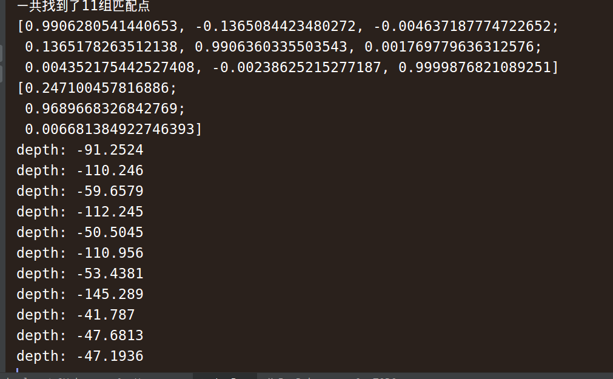Image resolution: width=613 pixels, height=379 pixels.
Task: Click the 'depth: -110.246' output line
Action: [x=80, y=170]
